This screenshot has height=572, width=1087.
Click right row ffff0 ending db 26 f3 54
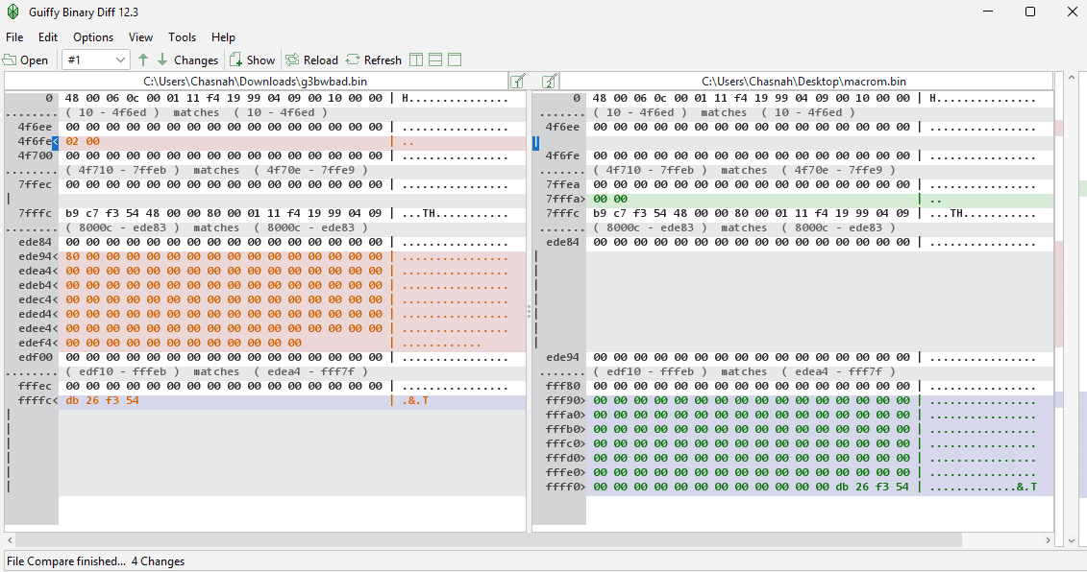820,487
